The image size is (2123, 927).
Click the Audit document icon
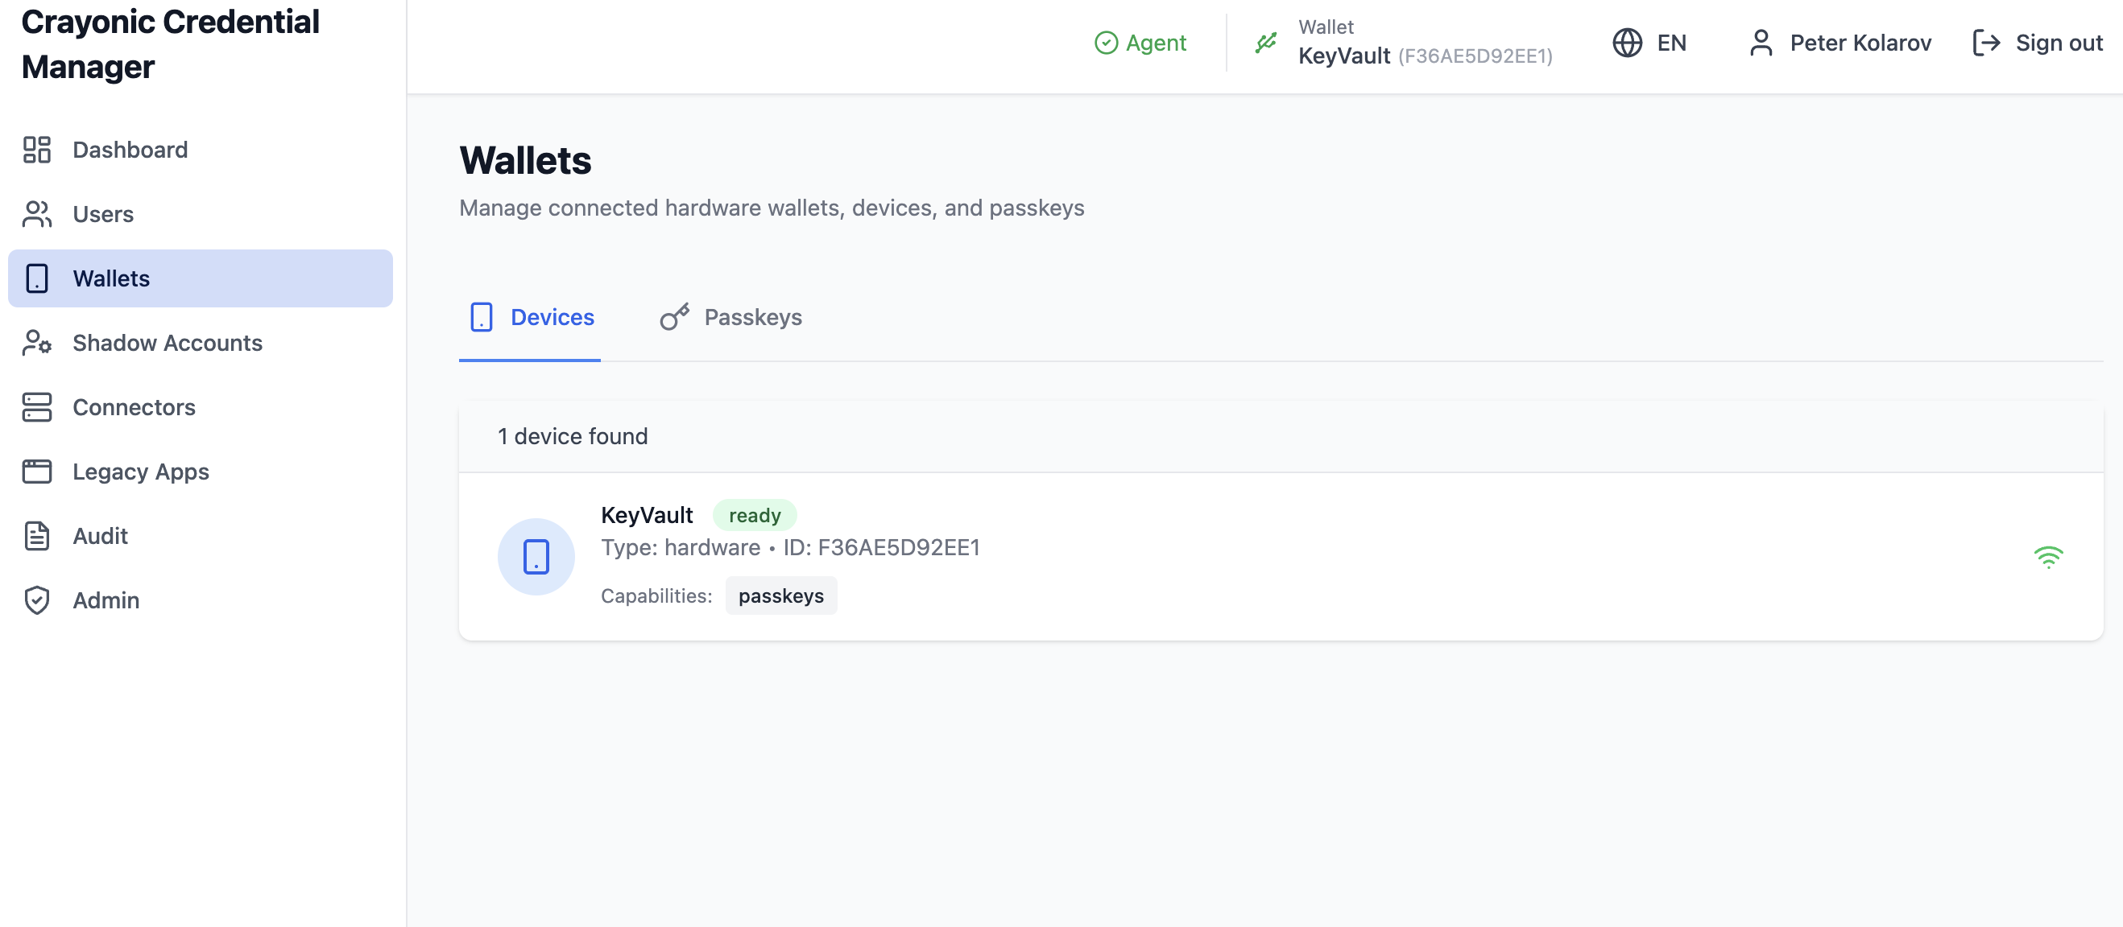[37, 536]
